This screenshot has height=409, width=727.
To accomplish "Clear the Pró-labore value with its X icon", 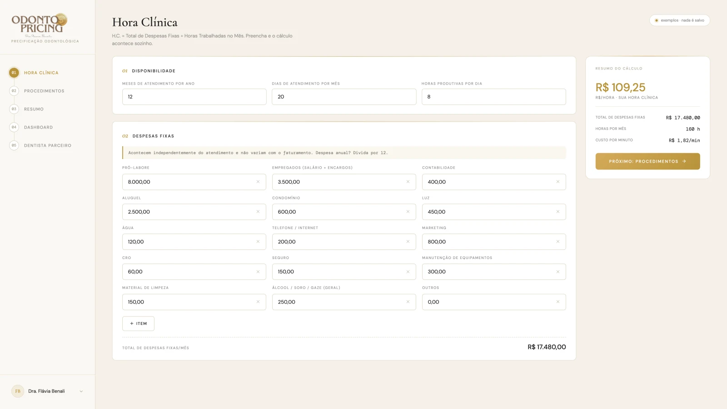I will click(258, 182).
